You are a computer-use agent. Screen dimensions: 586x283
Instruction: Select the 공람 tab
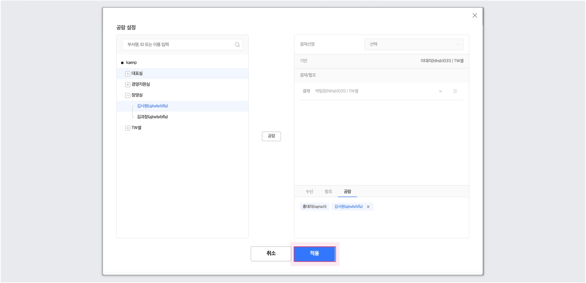tap(347, 191)
